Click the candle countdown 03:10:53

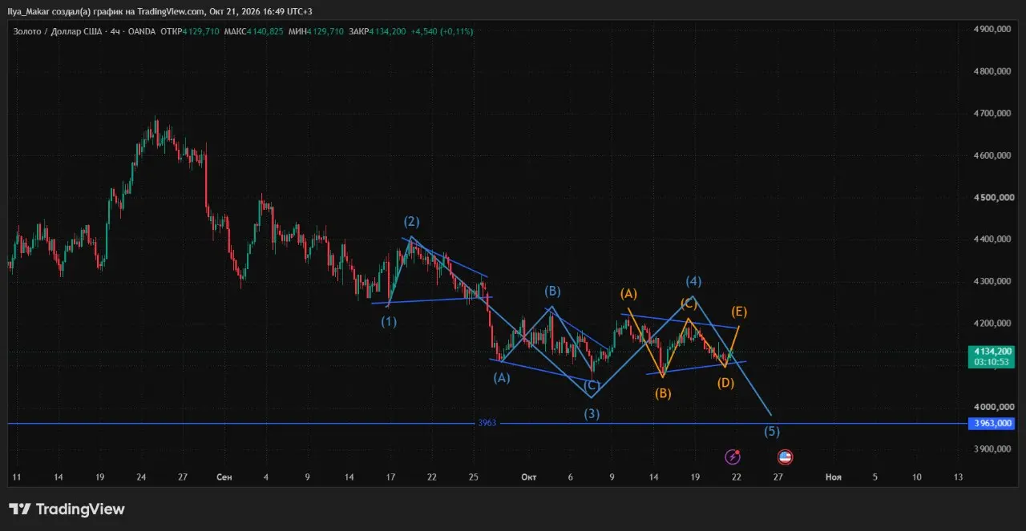point(992,362)
